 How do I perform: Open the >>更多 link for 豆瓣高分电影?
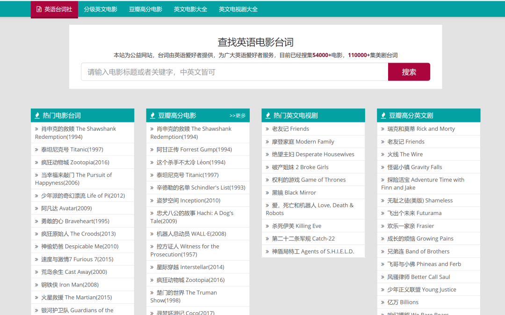coord(238,116)
